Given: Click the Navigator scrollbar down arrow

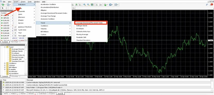Looking at the screenshot, I should coord(26,74).
